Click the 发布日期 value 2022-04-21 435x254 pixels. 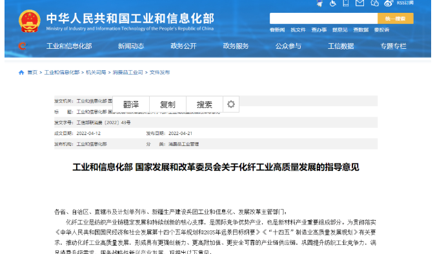180,133
